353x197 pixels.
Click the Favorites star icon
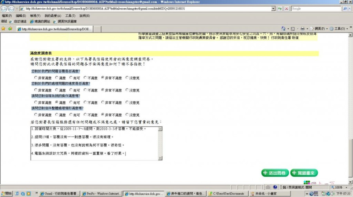(x=4, y=28)
